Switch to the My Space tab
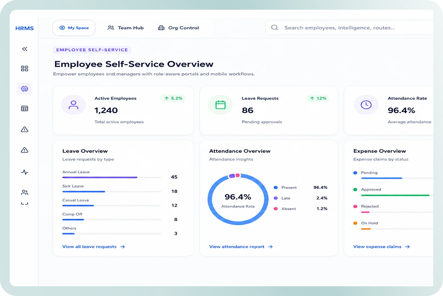 coord(74,28)
